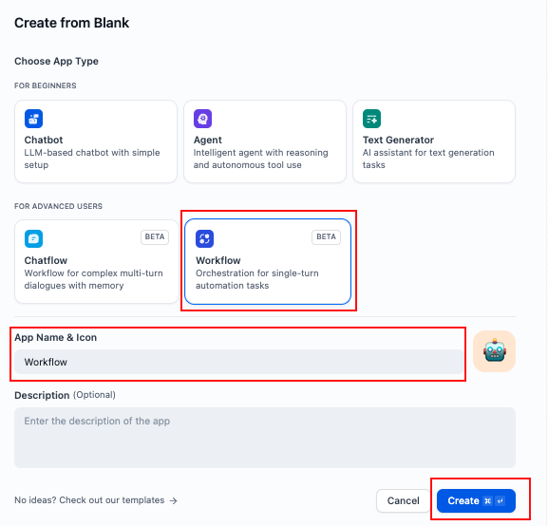Click the BETA badge on Chatflow
The width and height of the screenshot is (548, 526).
[155, 237]
